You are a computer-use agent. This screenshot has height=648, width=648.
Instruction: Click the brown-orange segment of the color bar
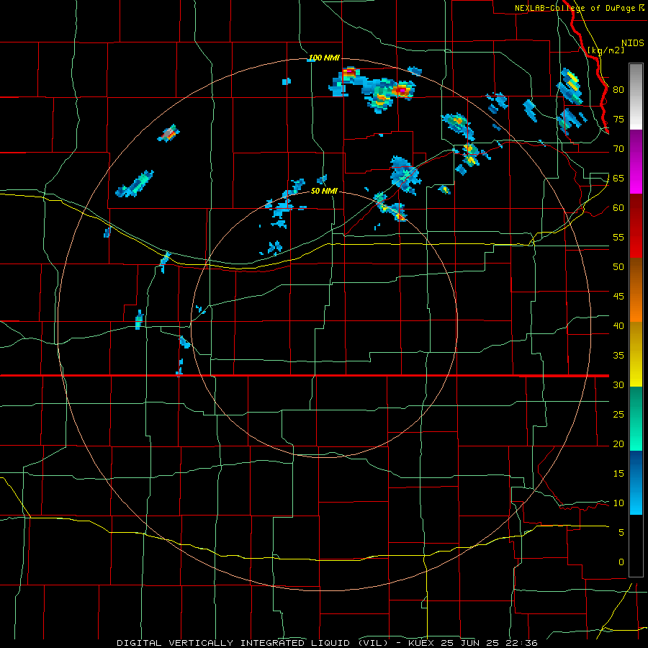[636, 289]
